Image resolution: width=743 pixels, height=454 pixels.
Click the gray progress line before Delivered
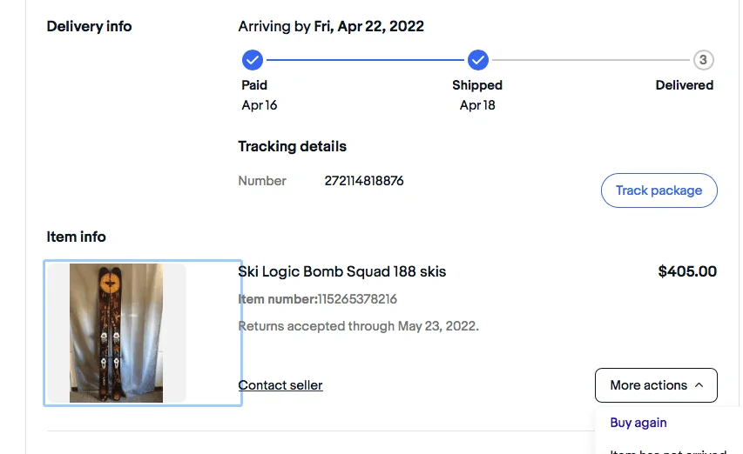[591, 60]
